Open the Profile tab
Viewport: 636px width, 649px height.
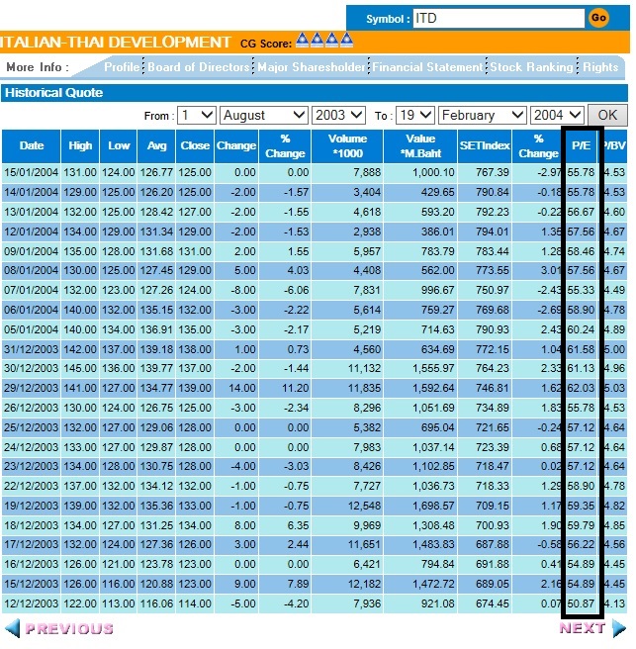pyautogui.click(x=122, y=67)
